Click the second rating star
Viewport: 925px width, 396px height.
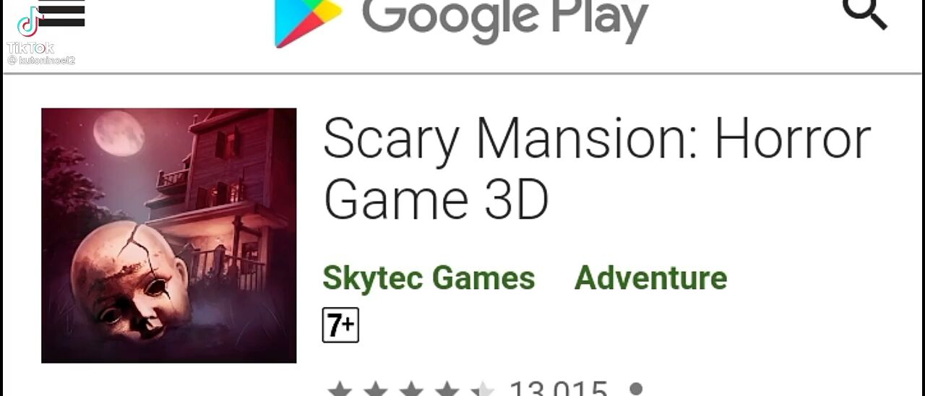coord(376,390)
